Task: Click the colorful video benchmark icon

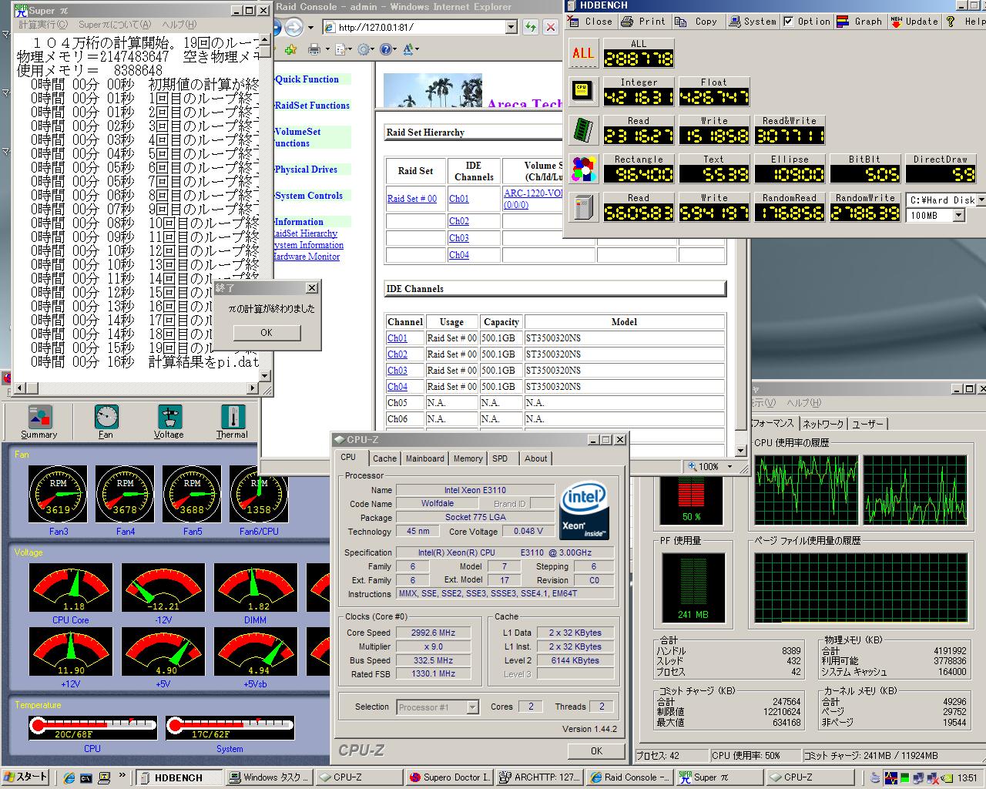Action: click(x=582, y=169)
